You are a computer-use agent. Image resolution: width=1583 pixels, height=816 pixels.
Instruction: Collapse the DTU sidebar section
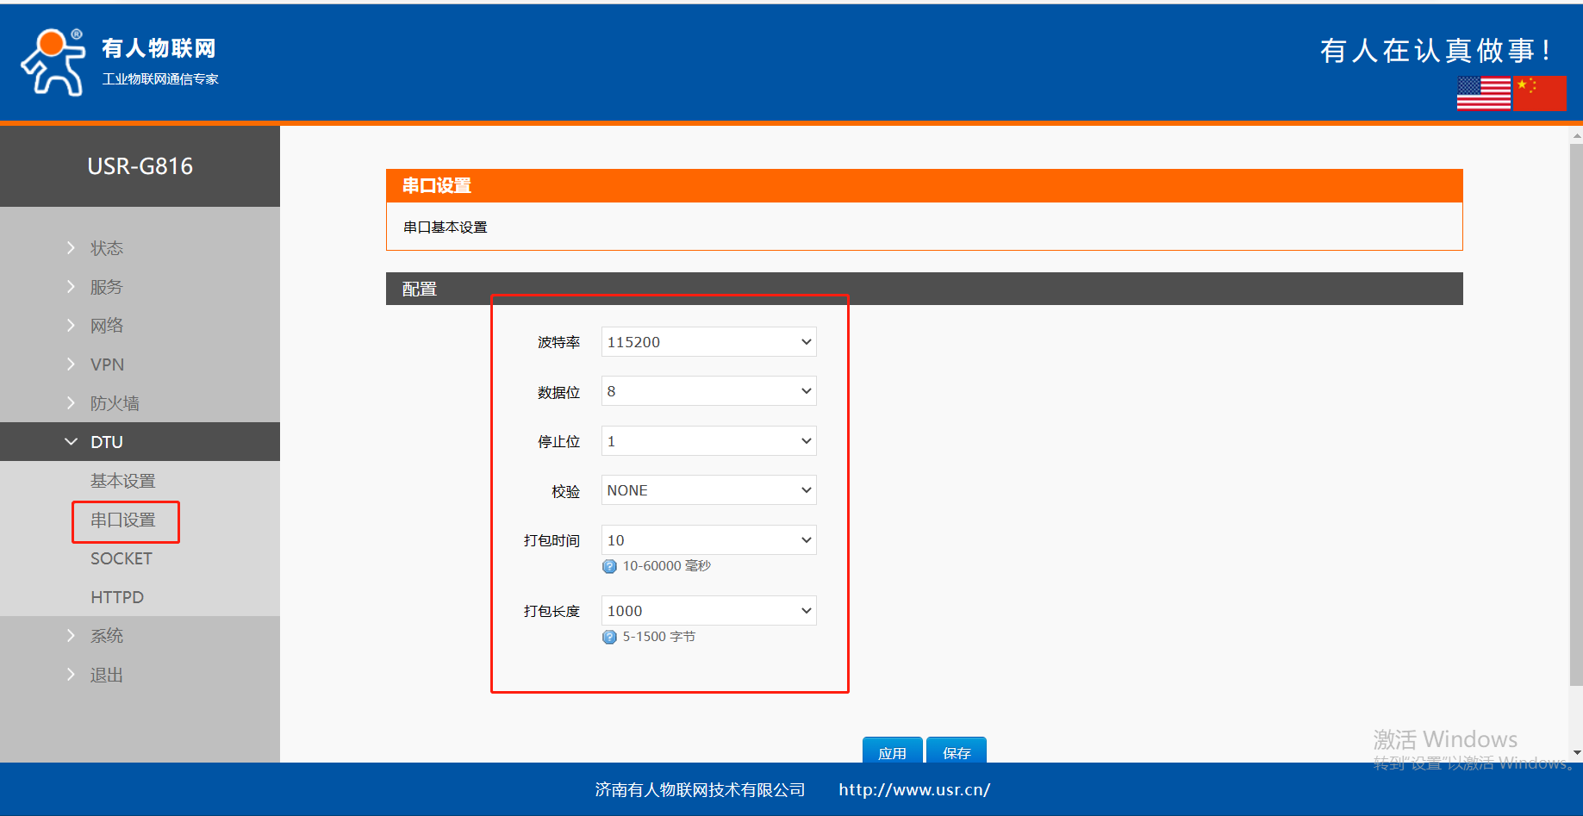(x=107, y=442)
